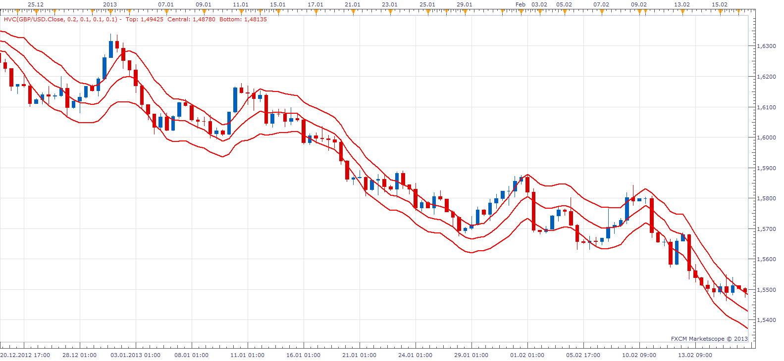Click the 1,5600 price axis label

767,259
